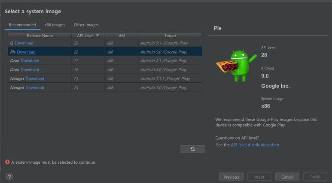Click the Q release name text
The width and height of the screenshot is (332, 183).
click(12, 43)
